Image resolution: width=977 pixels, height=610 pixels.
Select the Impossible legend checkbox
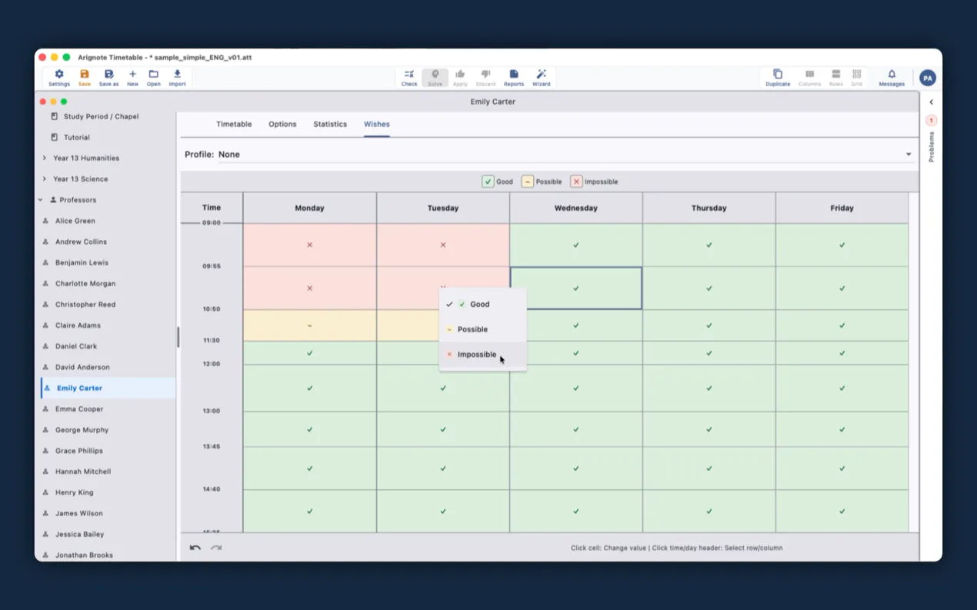(576, 182)
